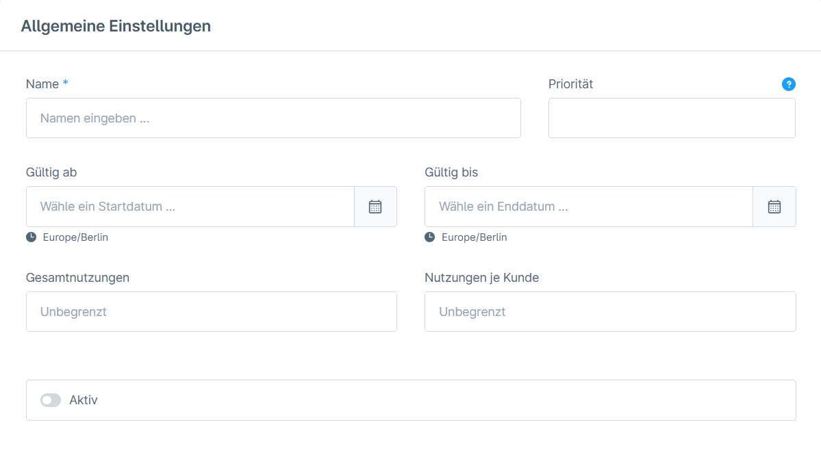This screenshot has height=459, width=821.
Task: Click the Name field label
Action: pos(42,84)
